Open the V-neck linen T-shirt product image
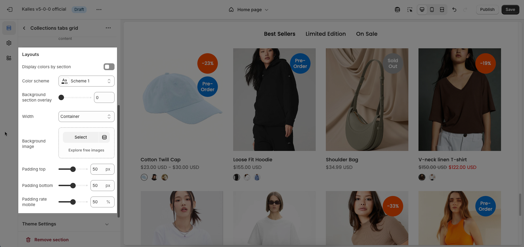Screen dimensions: 524x247 460,100
